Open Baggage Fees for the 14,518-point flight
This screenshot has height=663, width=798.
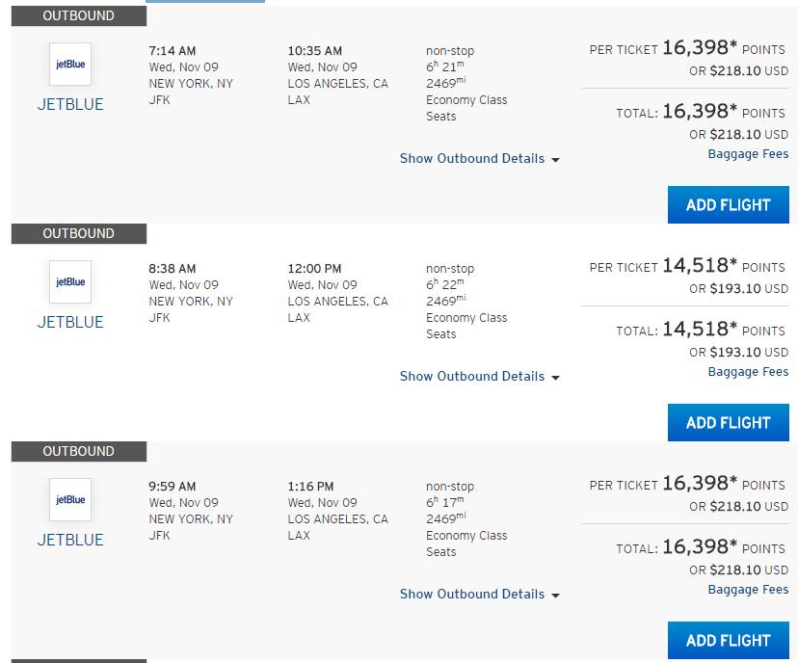coord(748,371)
